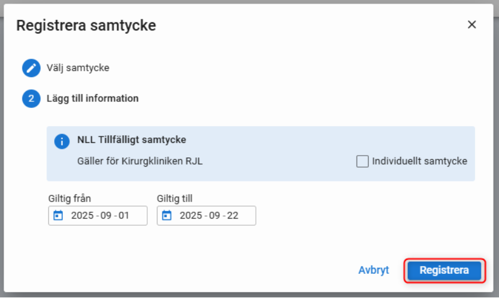The width and height of the screenshot is (499, 298).
Task: Go back to the Välj samtycke step
Action: [x=78, y=68]
